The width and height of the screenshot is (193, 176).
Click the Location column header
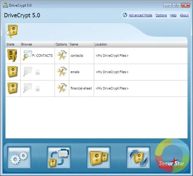pyautogui.click(x=141, y=44)
